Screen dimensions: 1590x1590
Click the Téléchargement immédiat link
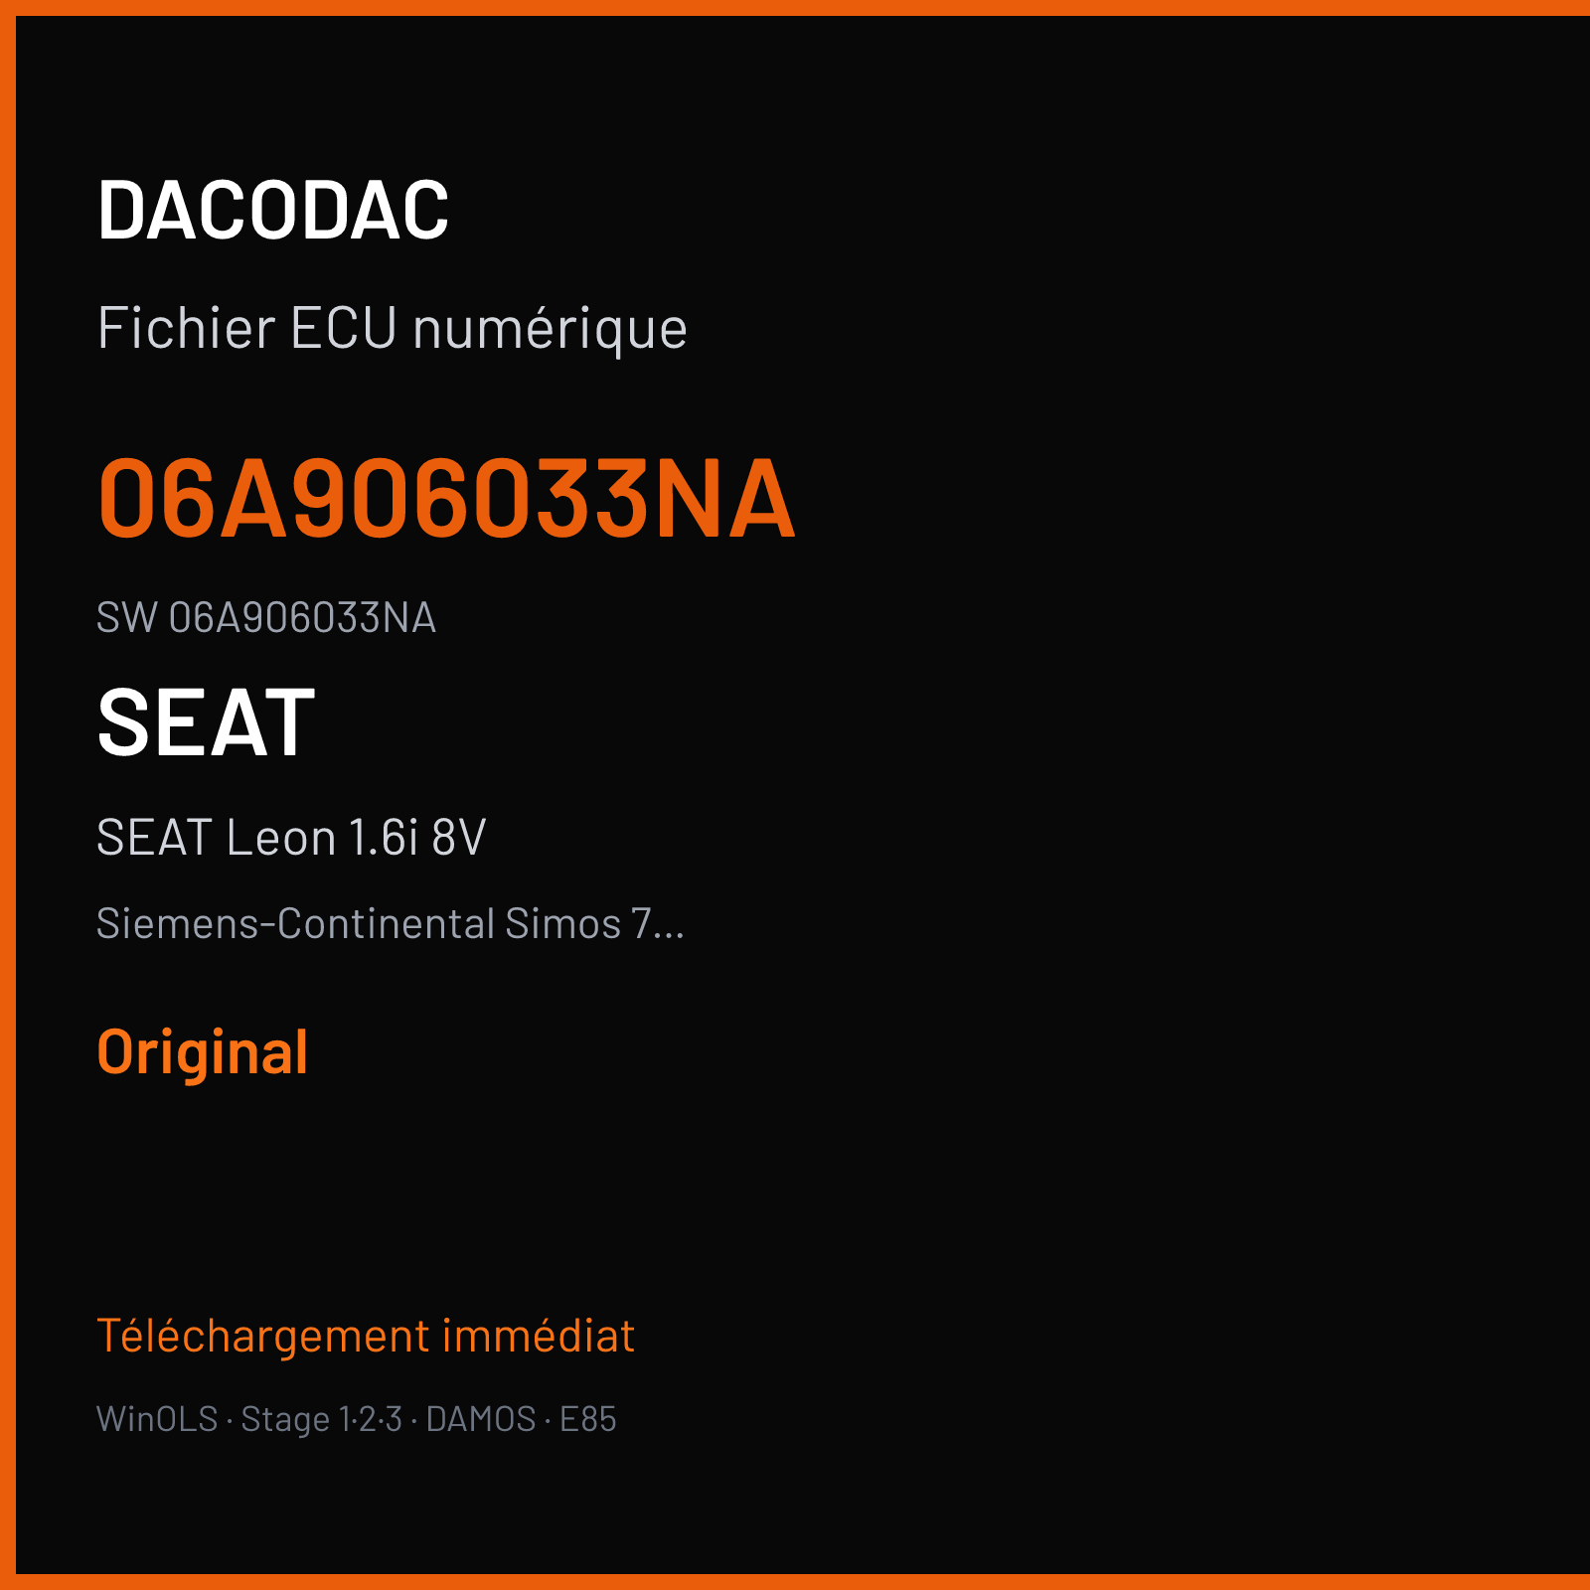[x=366, y=1336]
